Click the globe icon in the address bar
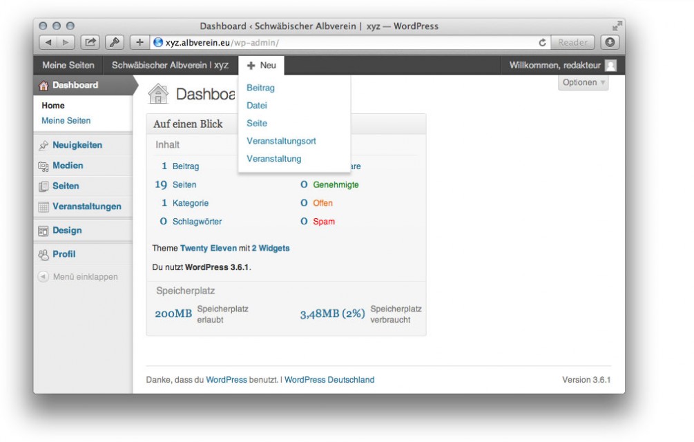The image size is (694, 442). click(158, 43)
